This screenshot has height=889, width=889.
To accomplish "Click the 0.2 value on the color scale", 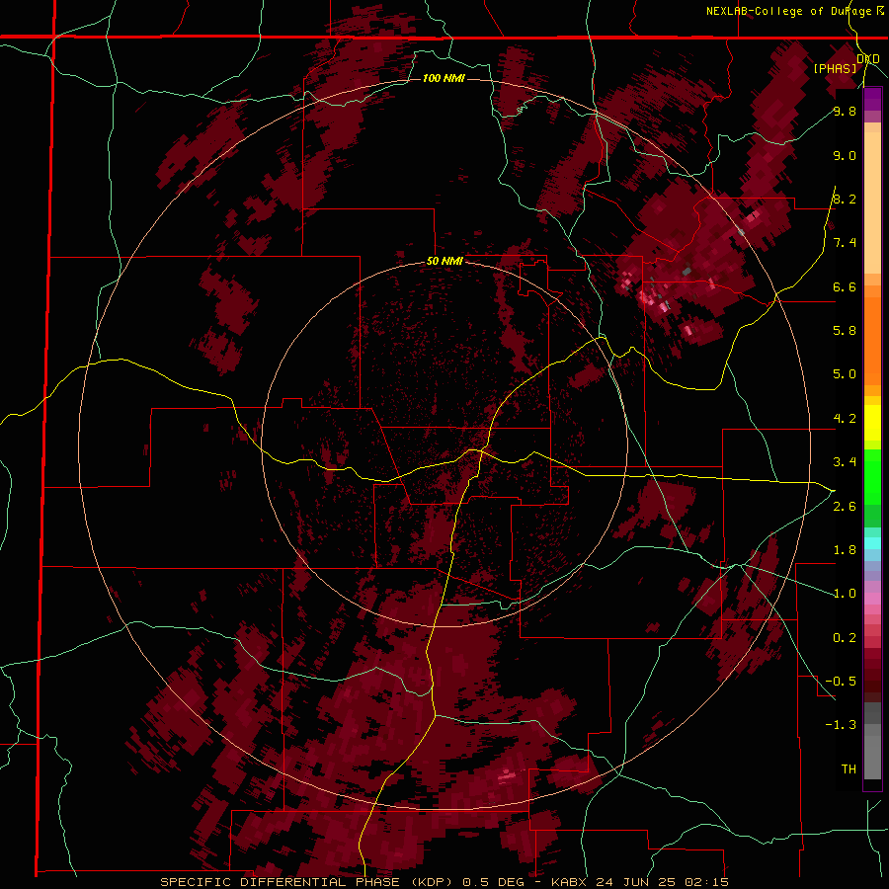I will (845, 638).
